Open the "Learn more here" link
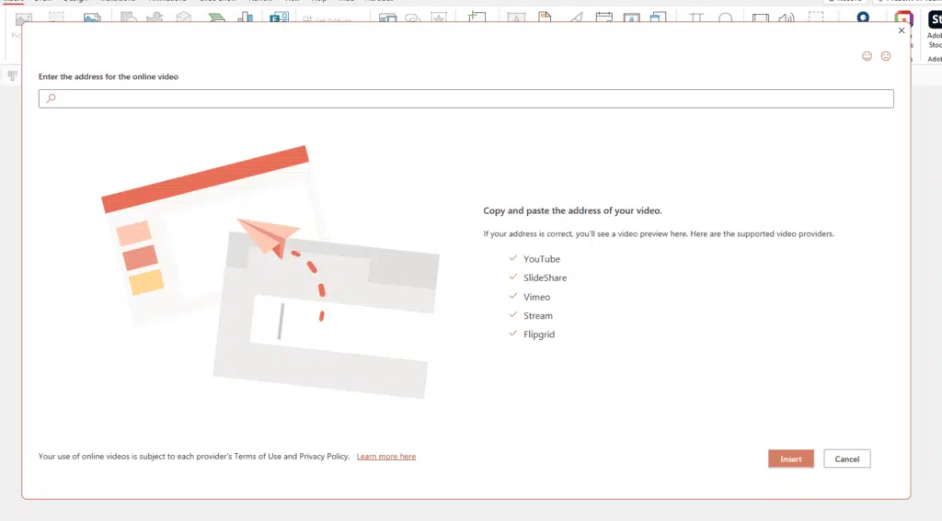This screenshot has height=521, width=942. (386, 457)
